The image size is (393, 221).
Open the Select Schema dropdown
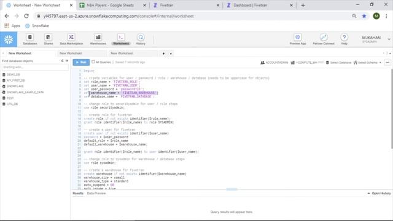tap(367, 63)
